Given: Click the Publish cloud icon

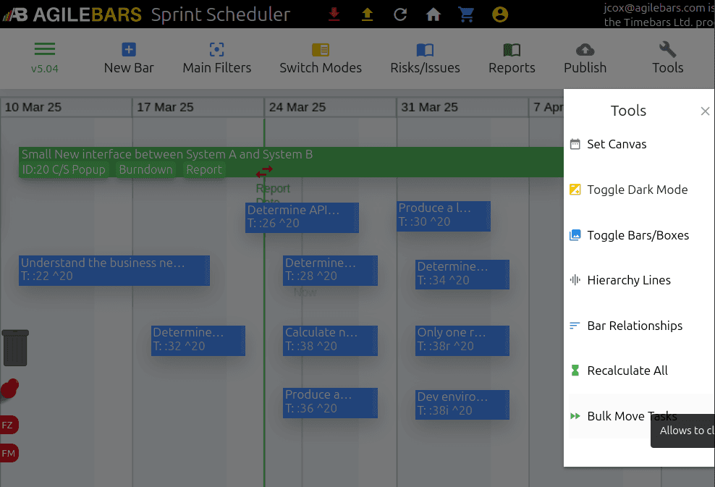Looking at the screenshot, I should [x=585, y=49].
